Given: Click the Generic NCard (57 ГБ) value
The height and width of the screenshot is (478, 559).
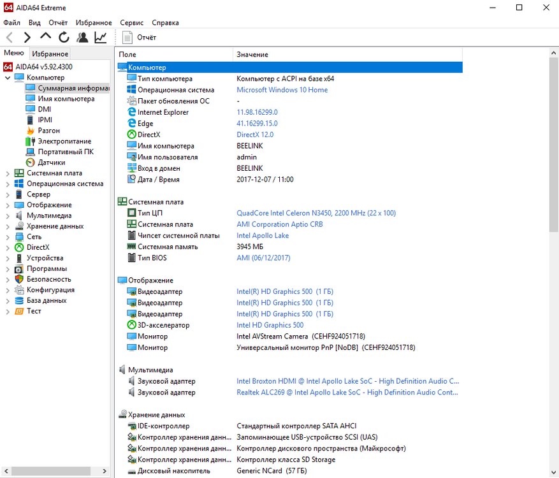Looking at the screenshot, I should pyautogui.click(x=272, y=471).
